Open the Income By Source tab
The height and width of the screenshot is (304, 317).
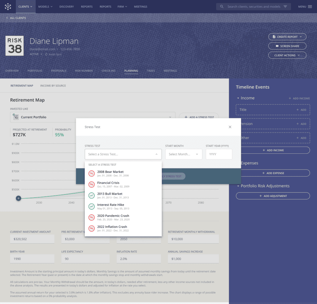53,86
